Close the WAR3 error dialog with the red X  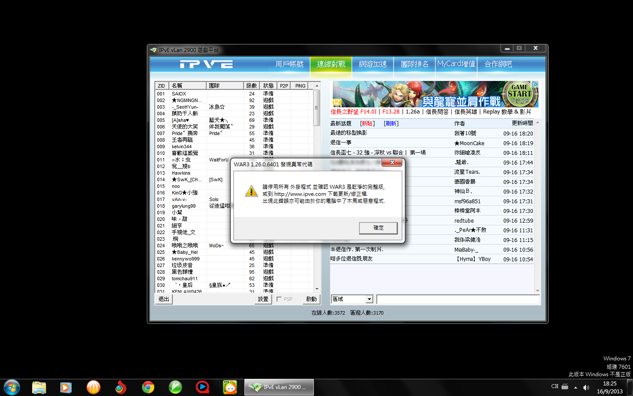[x=392, y=163]
